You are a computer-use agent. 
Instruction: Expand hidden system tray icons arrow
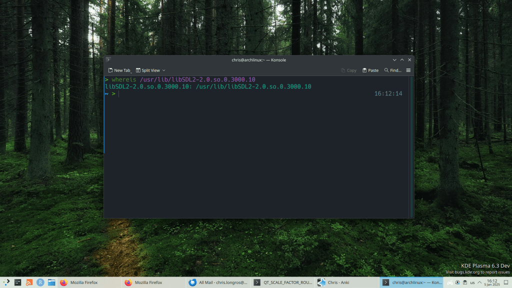pos(480,282)
